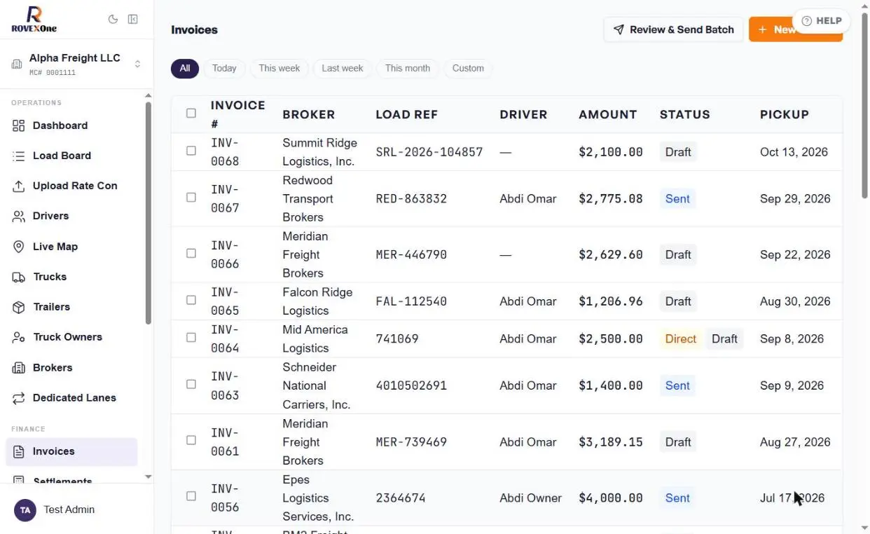
Task: Select the Last week filter
Action: click(343, 68)
